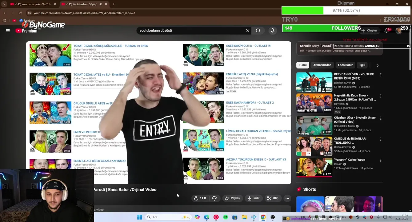Open Hayrettin ile Kaos Show thumbnail
412x222 pixels.
[314, 103]
